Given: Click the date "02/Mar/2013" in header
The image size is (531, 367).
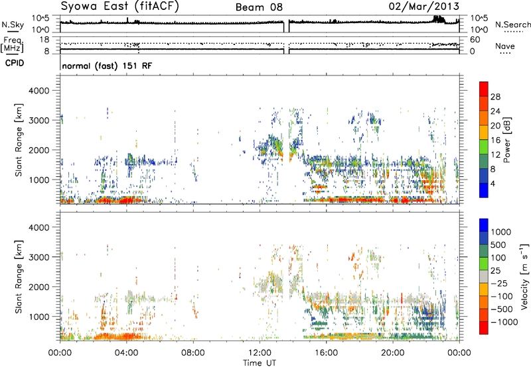Looking at the screenshot, I should click(423, 6).
